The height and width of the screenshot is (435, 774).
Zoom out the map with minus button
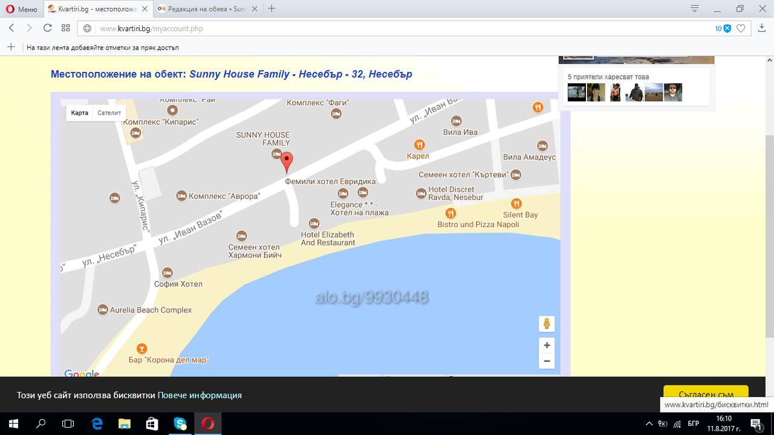[547, 361]
